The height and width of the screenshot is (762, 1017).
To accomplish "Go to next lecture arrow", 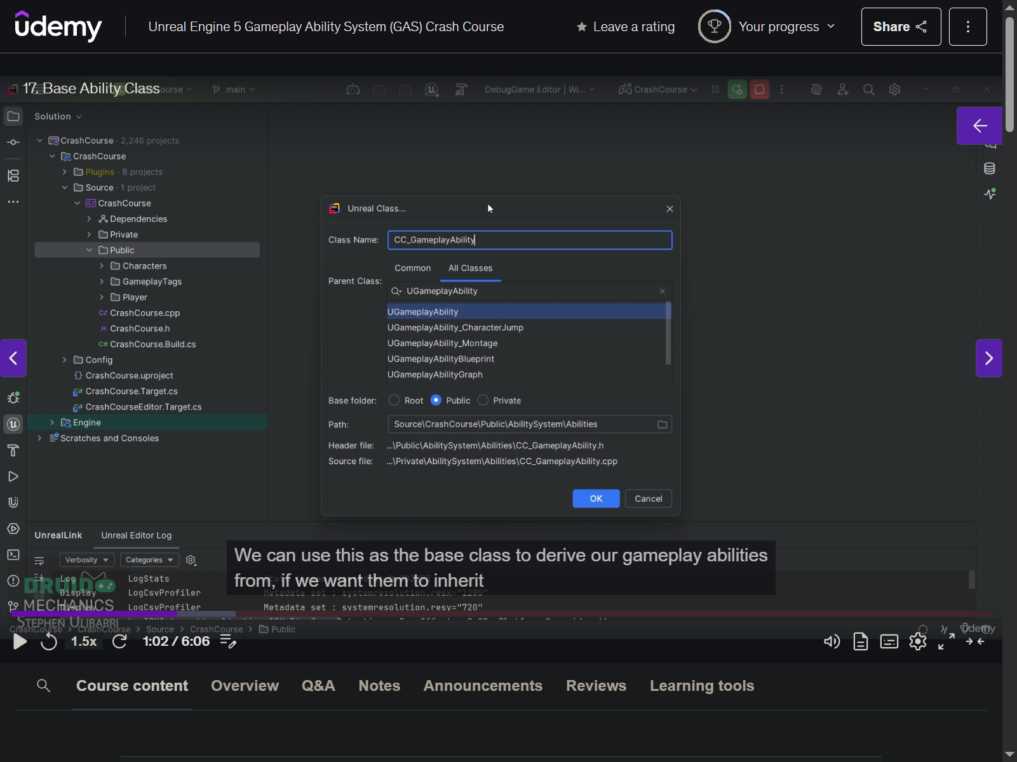I will (989, 358).
